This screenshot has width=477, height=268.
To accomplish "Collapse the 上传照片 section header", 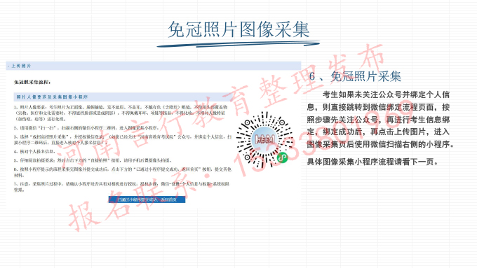I will click(x=154, y=66).
